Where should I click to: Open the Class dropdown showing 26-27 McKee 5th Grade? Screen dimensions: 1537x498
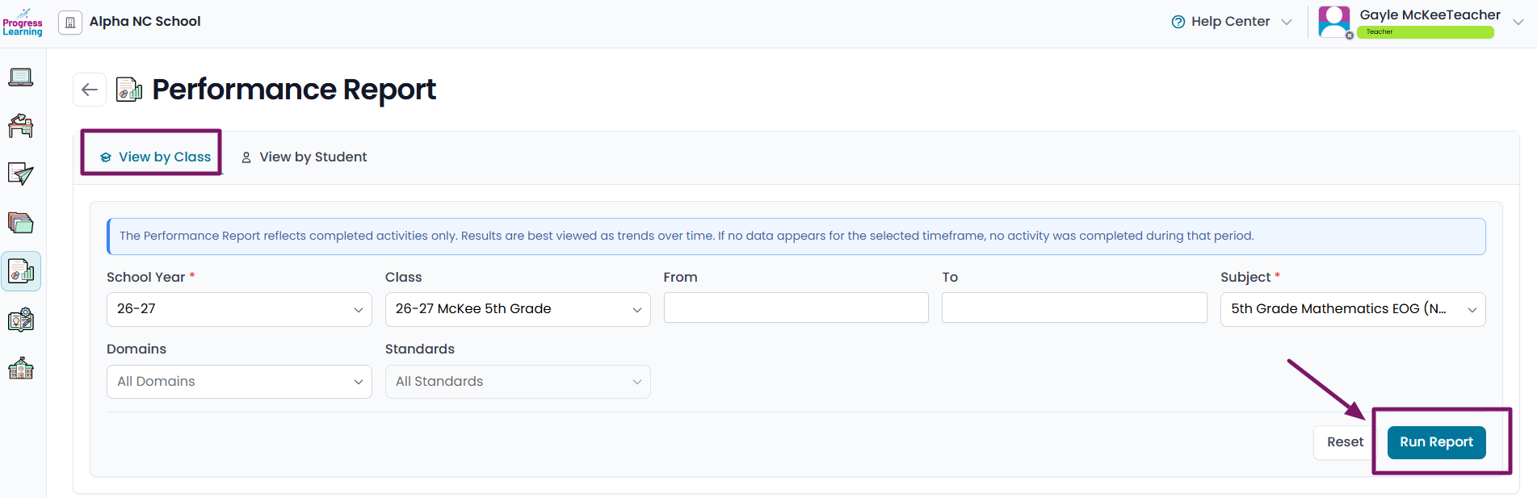[x=518, y=309]
